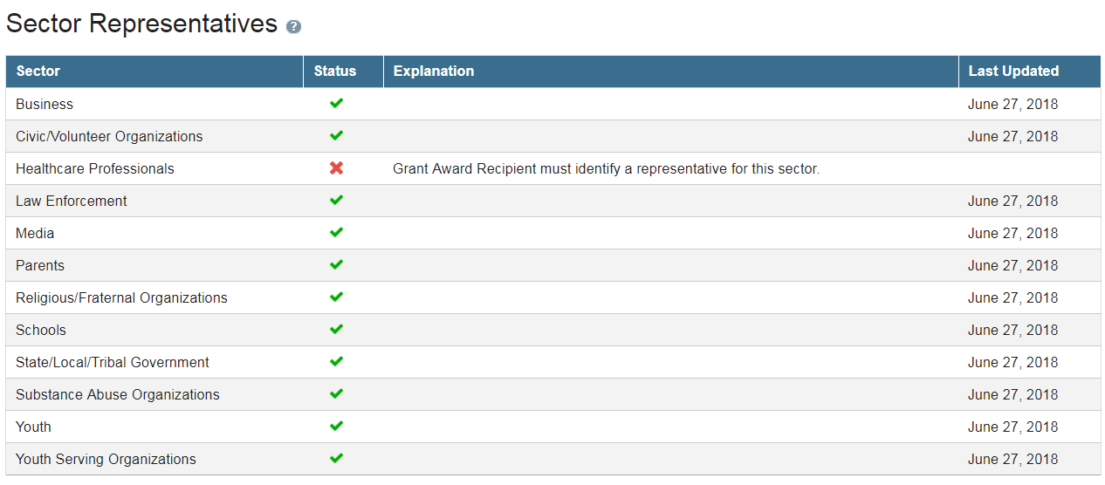Click the Media status checkmark
1105x485 pixels.
point(336,233)
